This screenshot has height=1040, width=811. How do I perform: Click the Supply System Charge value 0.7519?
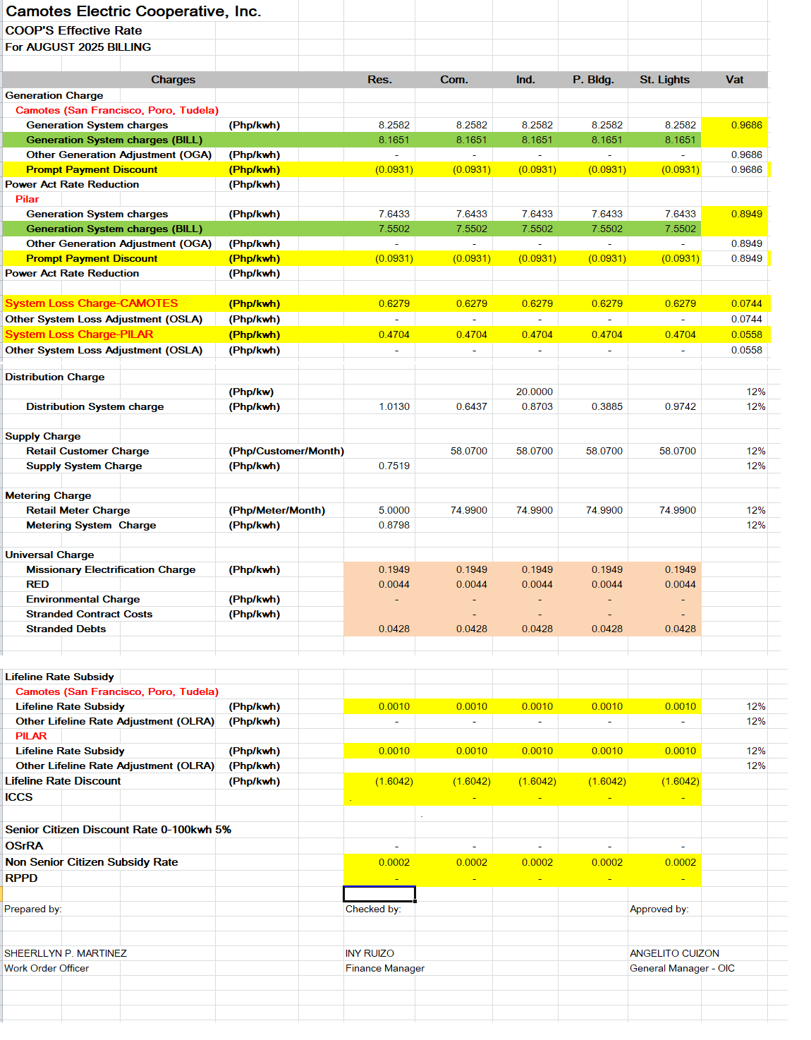(394, 466)
